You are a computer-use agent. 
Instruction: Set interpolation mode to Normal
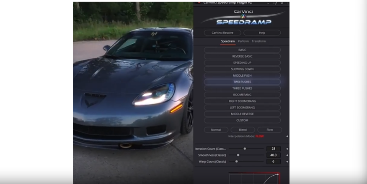coord(216,130)
